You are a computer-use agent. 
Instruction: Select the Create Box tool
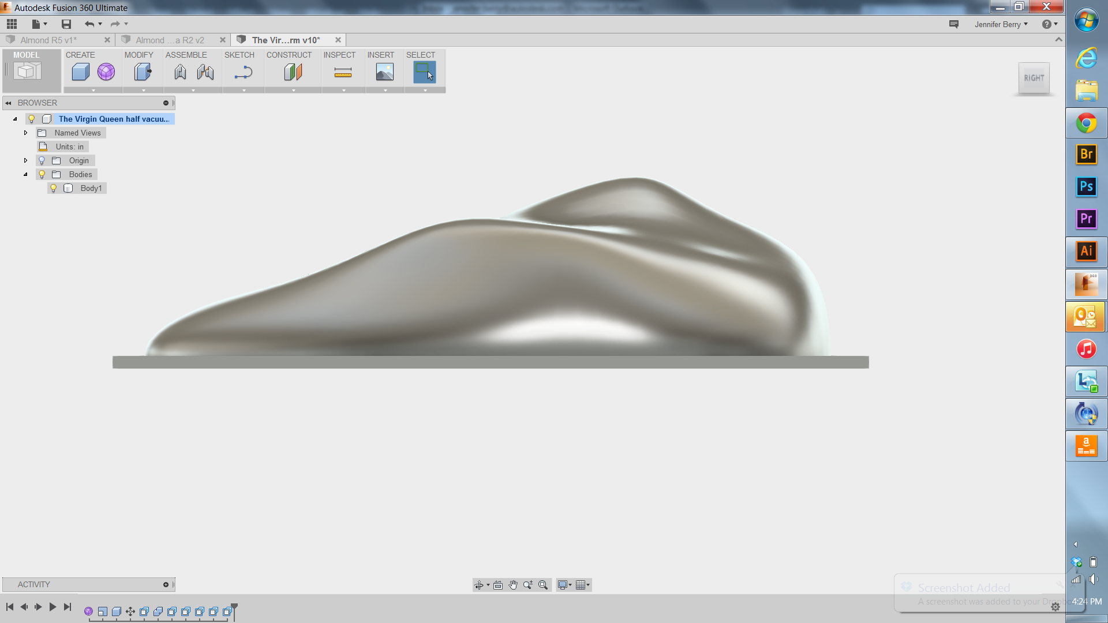coord(81,72)
